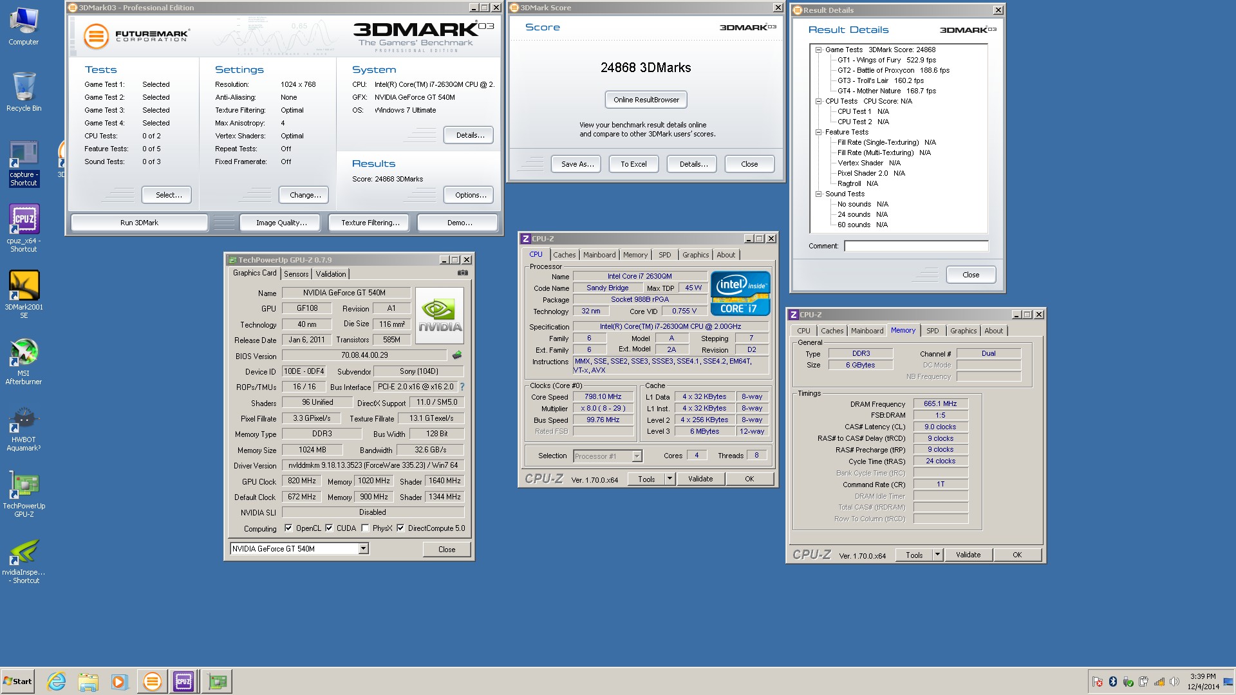Open the Tools dropdown arrow in CPU-Z CPU window
This screenshot has width=1236, height=695.
pyautogui.click(x=669, y=479)
